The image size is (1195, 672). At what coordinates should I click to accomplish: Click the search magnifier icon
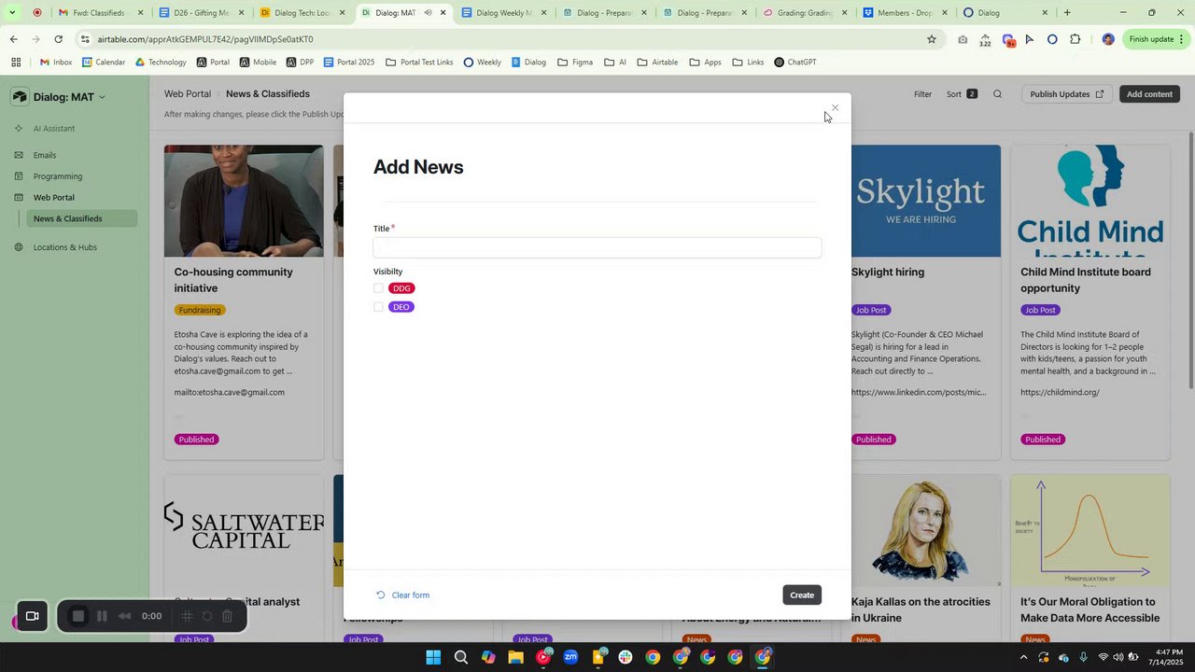point(998,94)
